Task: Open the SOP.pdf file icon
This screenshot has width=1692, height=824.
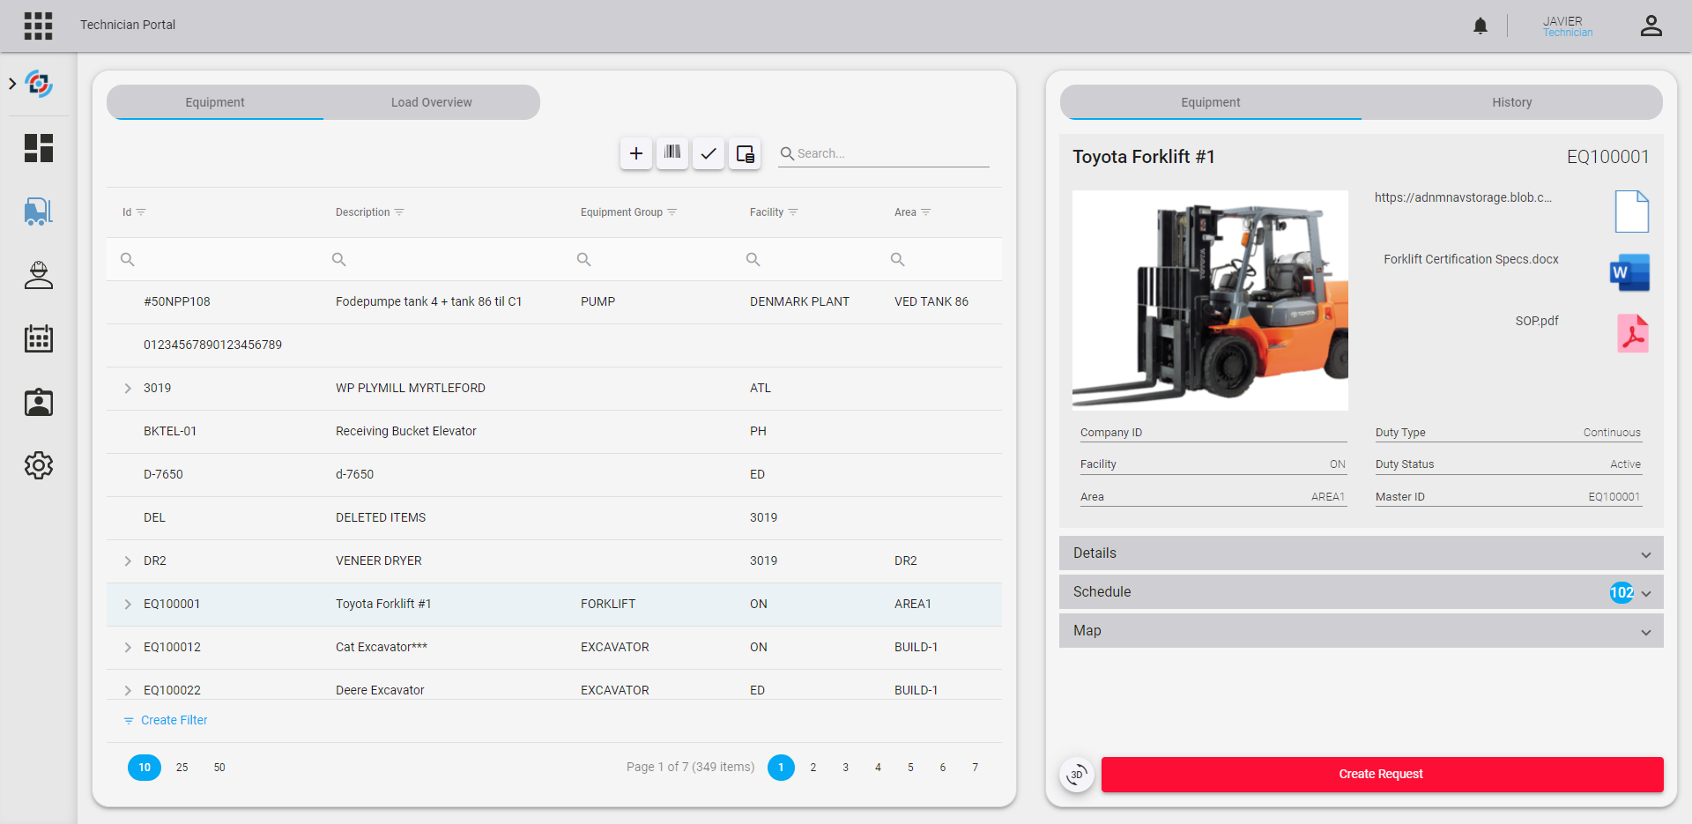Action: pos(1632,334)
